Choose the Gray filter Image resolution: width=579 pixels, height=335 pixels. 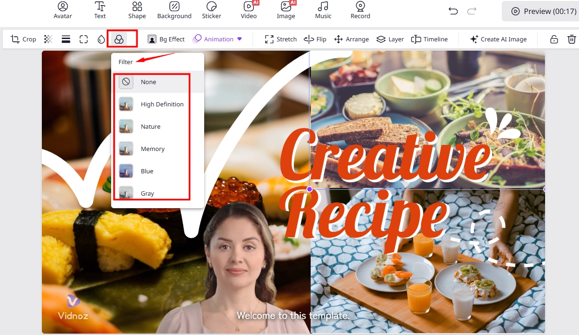(x=147, y=193)
